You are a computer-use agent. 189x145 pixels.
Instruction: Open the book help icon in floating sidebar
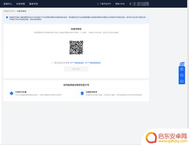click(x=182, y=69)
